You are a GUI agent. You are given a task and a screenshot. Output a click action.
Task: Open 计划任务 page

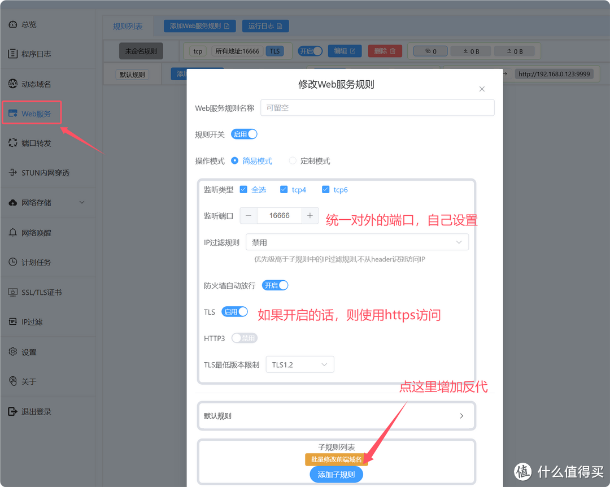tap(36, 262)
